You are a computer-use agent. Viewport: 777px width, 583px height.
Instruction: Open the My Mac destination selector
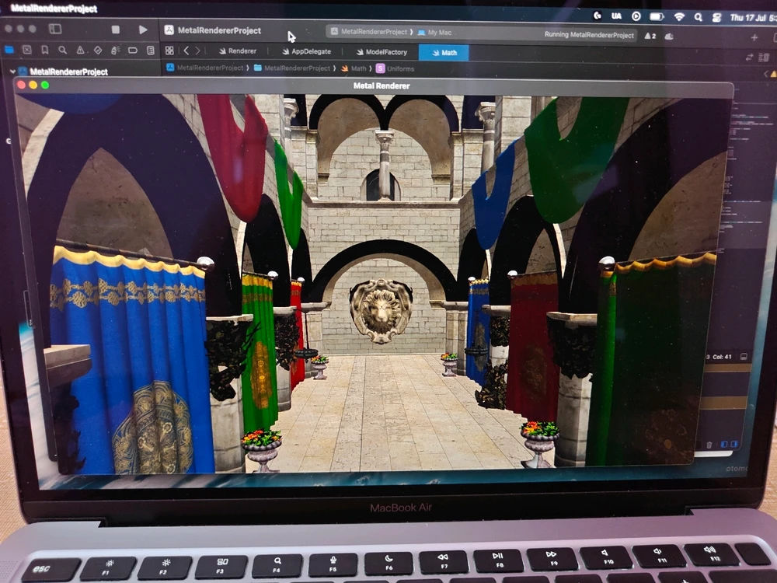point(434,33)
